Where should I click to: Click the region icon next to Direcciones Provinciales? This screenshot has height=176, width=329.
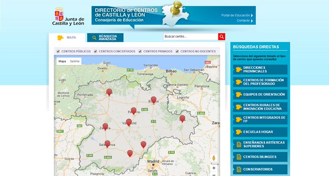pos(239,70)
